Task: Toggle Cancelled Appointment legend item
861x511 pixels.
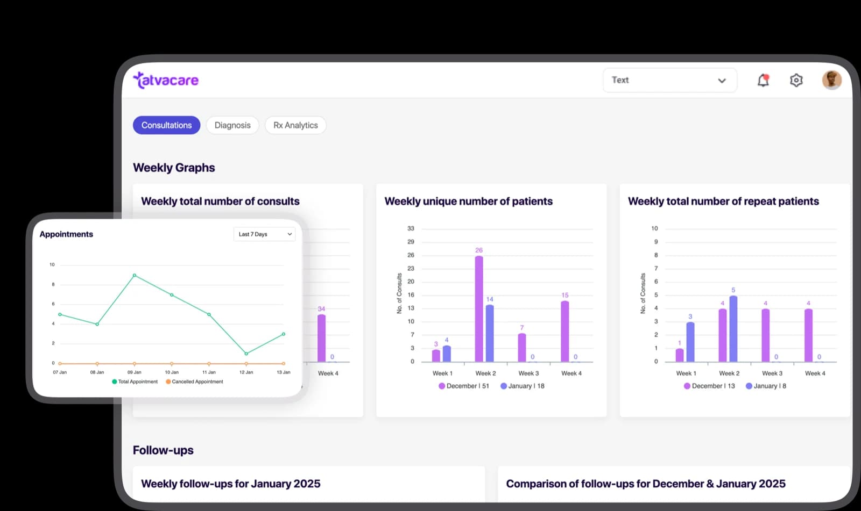Action: pyautogui.click(x=194, y=382)
